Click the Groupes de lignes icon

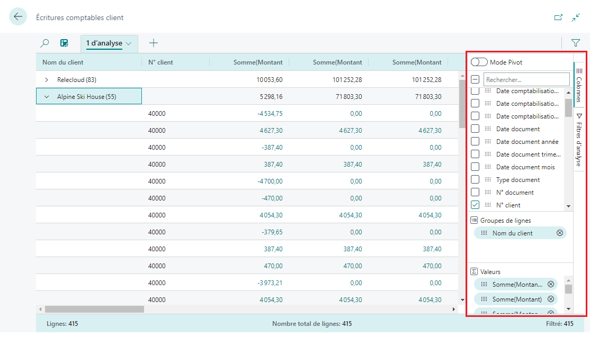coord(474,220)
